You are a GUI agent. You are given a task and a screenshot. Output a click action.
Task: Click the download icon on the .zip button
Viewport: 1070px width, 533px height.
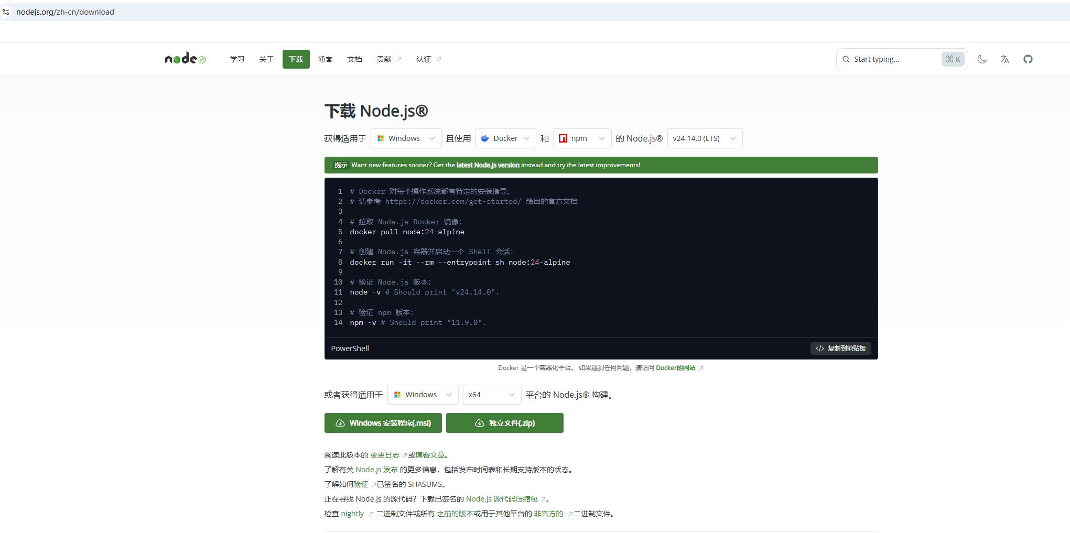(479, 423)
